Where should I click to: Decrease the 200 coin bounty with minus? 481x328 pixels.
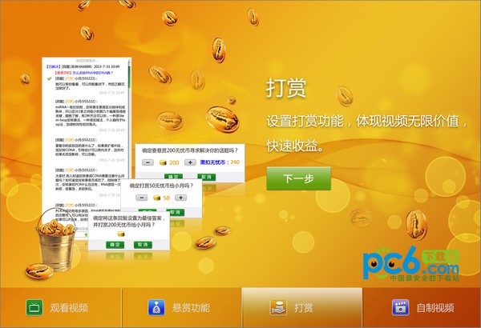(x=148, y=162)
